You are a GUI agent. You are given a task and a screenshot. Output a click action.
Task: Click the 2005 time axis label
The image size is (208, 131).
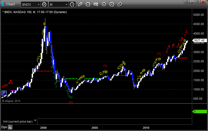click(x=95, y=128)
